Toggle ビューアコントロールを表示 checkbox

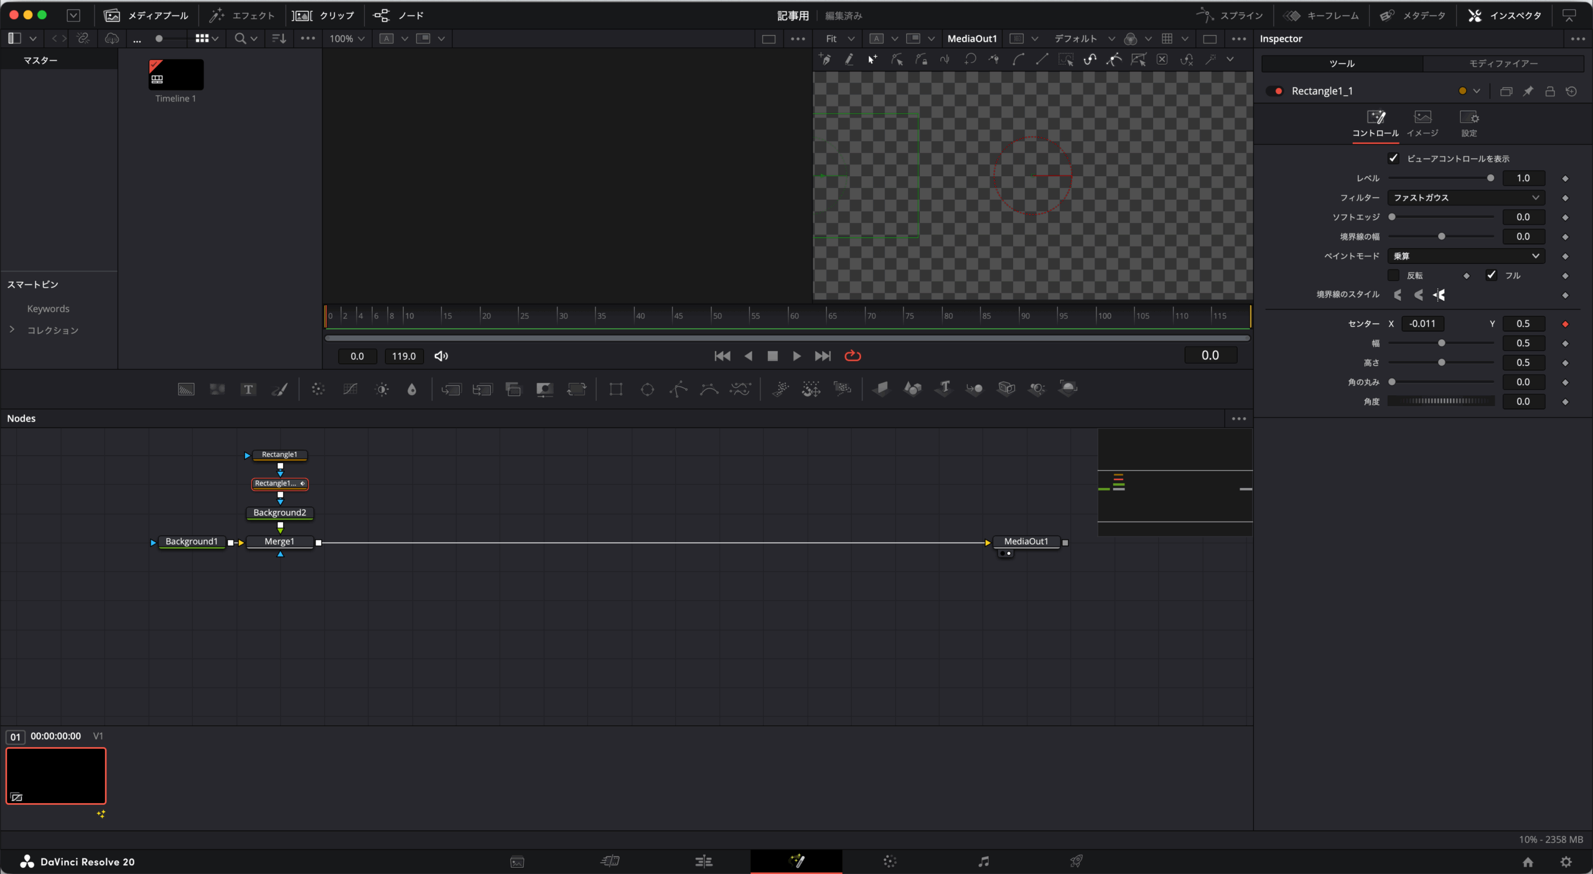click(x=1393, y=159)
